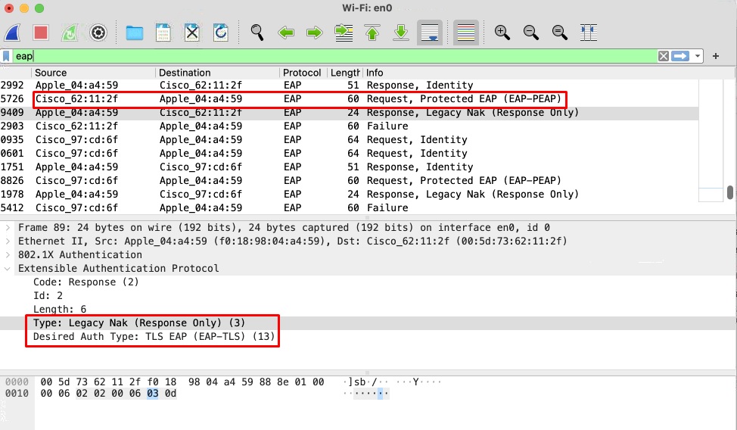Image resolution: width=737 pixels, height=430 pixels.
Task: Reset text to normal size icon
Action: tap(559, 33)
